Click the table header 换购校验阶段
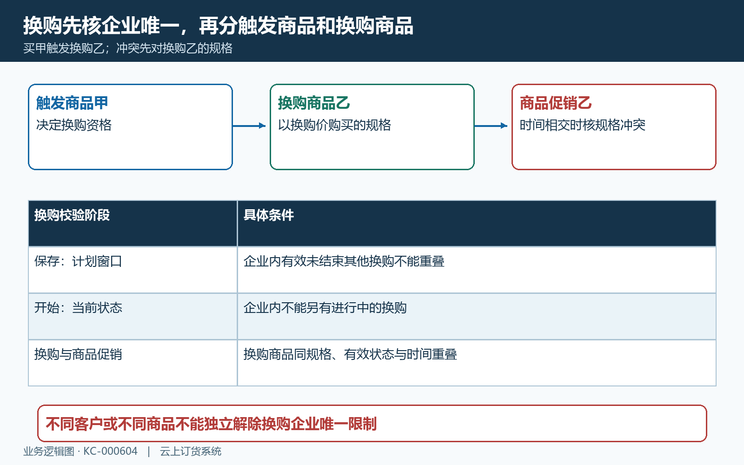Image resolution: width=744 pixels, height=465 pixels. click(133, 224)
